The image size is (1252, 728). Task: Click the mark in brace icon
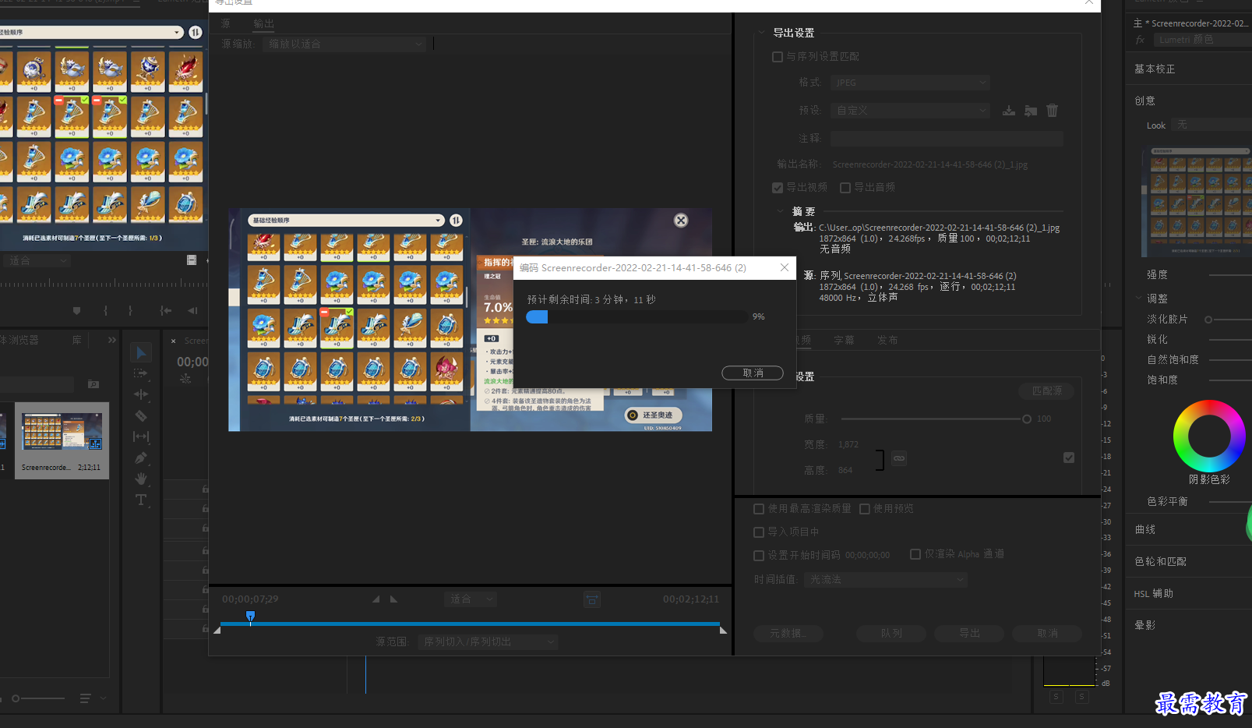pyautogui.click(x=105, y=311)
